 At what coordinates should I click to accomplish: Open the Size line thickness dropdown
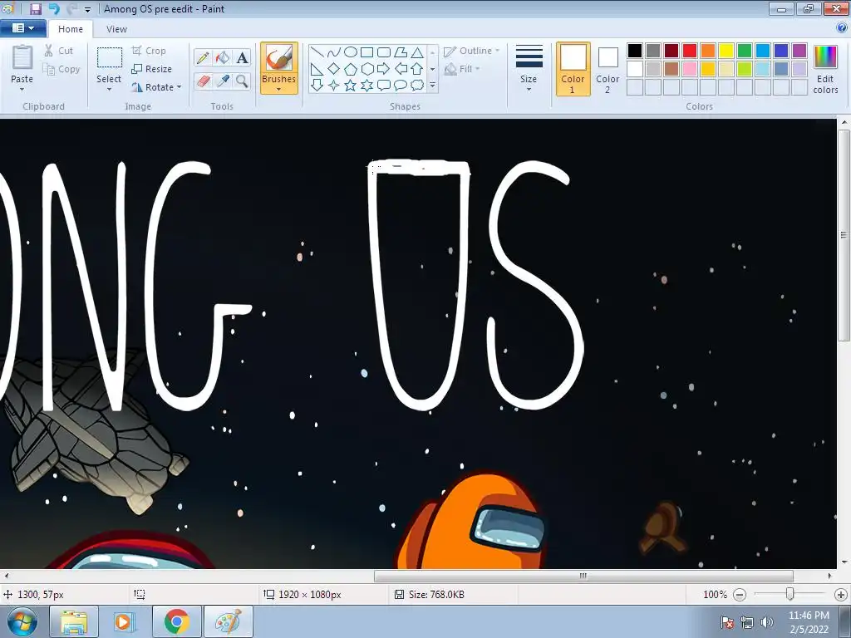pyautogui.click(x=529, y=69)
